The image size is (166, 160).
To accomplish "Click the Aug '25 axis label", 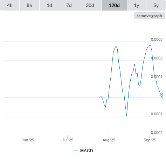I will tap(109, 140).
